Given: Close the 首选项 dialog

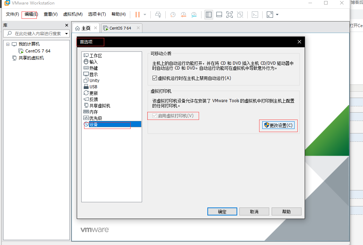Looking at the screenshot, I should coord(299,42).
